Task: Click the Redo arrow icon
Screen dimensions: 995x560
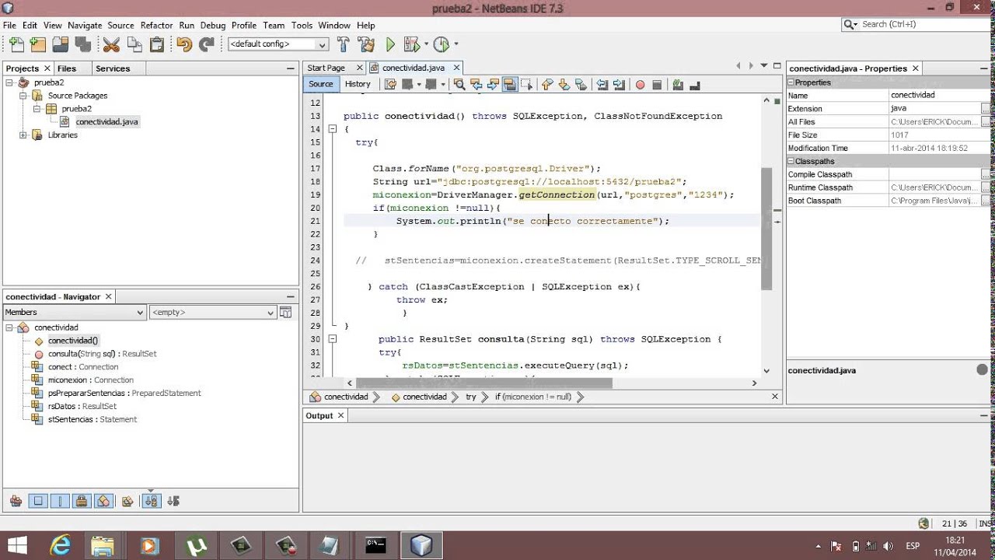Action: pos(206,44)
